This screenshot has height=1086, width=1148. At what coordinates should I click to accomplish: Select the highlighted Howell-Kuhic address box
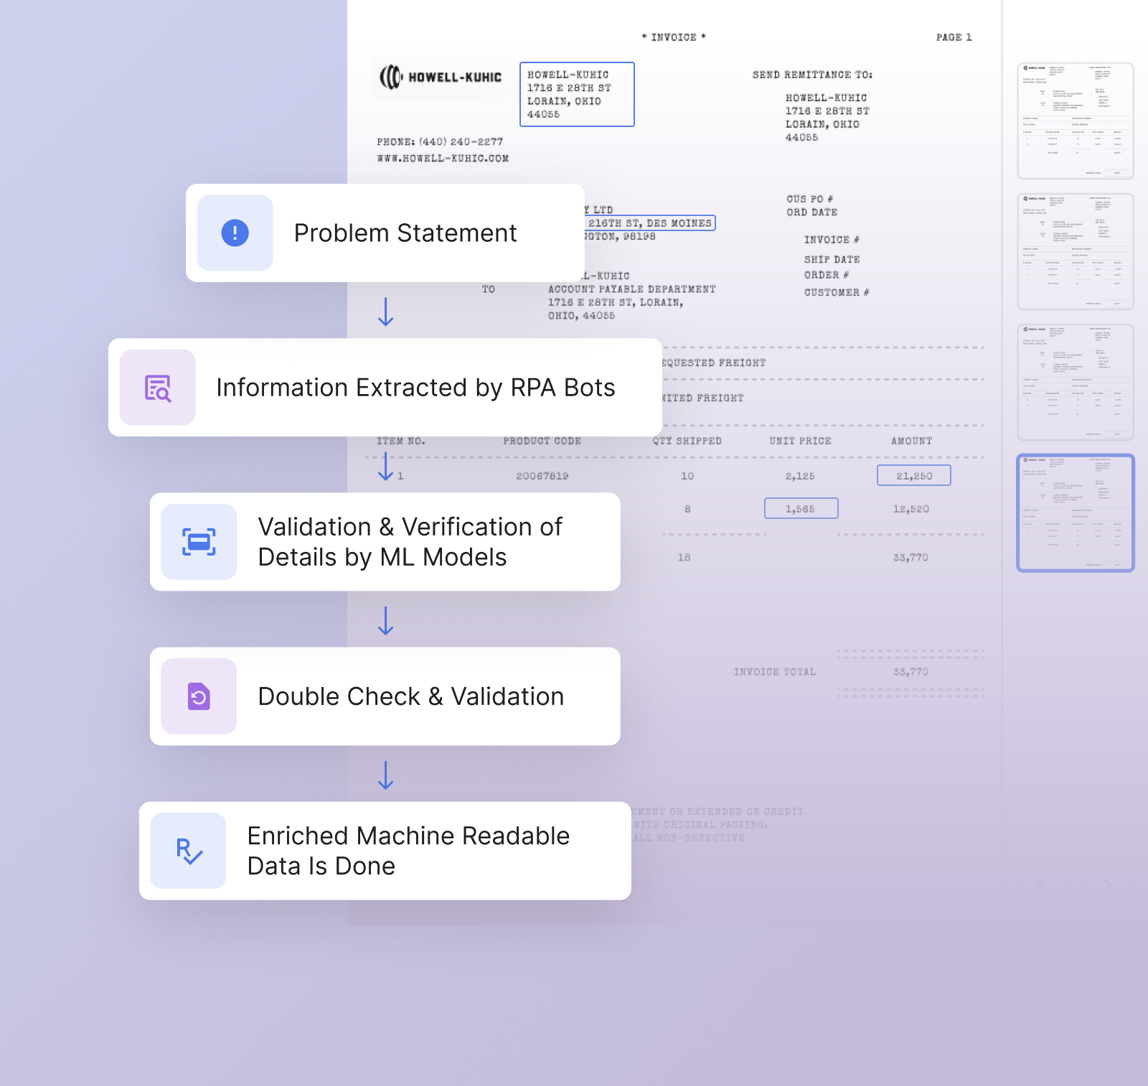point(577,94)
